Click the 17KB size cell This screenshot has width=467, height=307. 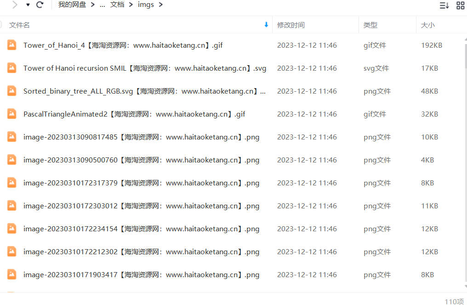coord(429,68)
